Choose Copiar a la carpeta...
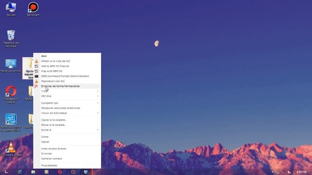The image size is (312, 175). pyautogui.click(x=67, y=120)
